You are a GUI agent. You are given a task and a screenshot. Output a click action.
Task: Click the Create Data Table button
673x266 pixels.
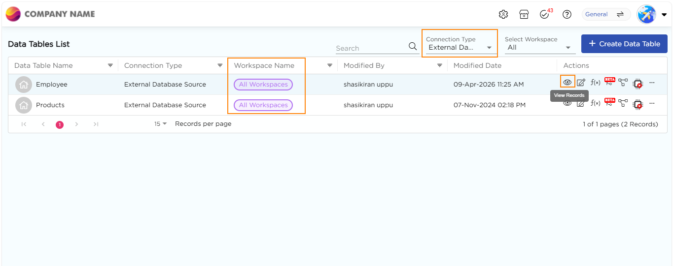tap(624, 44)
